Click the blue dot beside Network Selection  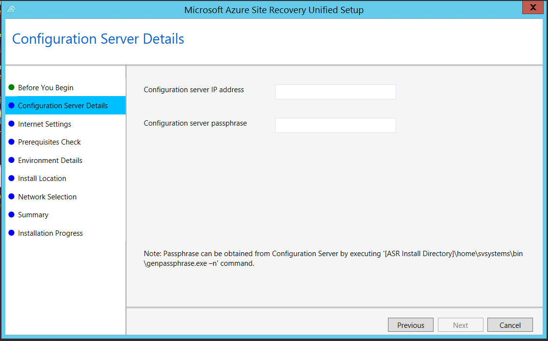12,196
